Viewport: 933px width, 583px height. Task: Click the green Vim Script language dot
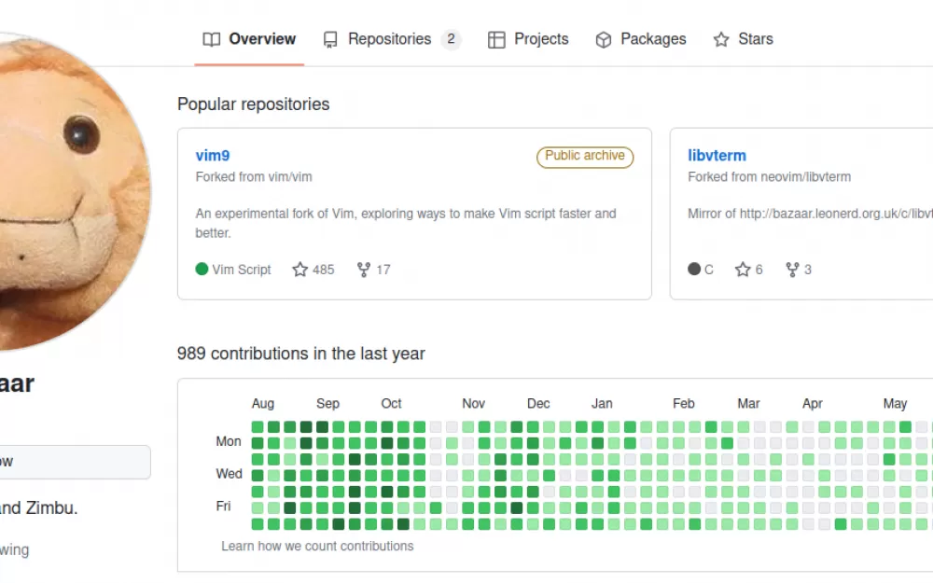[x=202, y=269]
